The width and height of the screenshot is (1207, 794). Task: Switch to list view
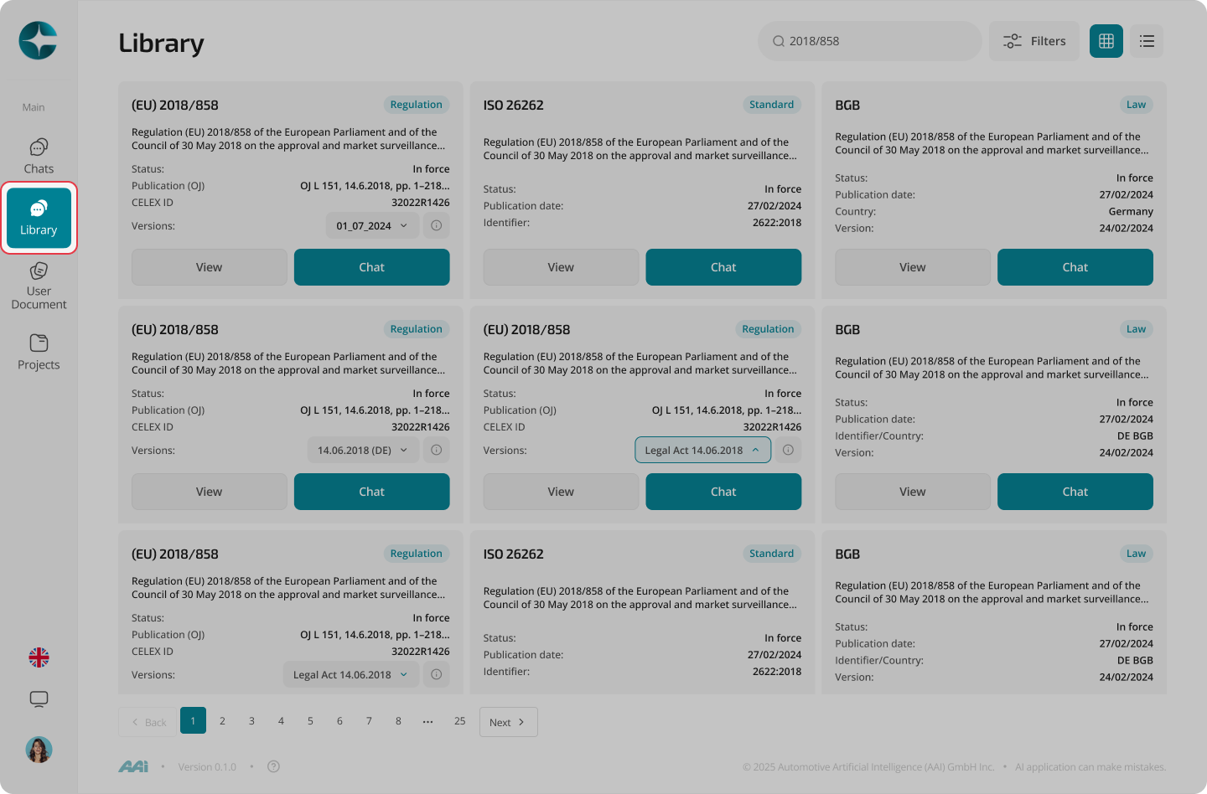(1147, 41)
